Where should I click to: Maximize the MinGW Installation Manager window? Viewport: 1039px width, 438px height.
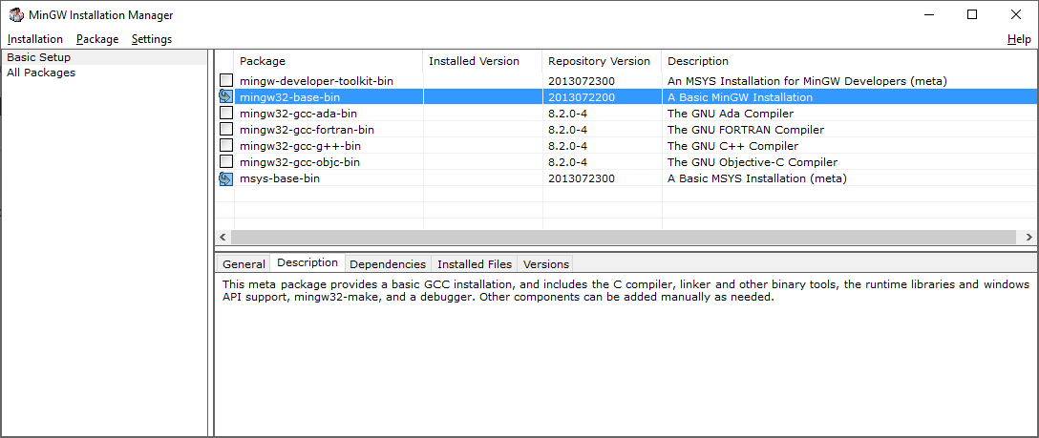[972, 14]
